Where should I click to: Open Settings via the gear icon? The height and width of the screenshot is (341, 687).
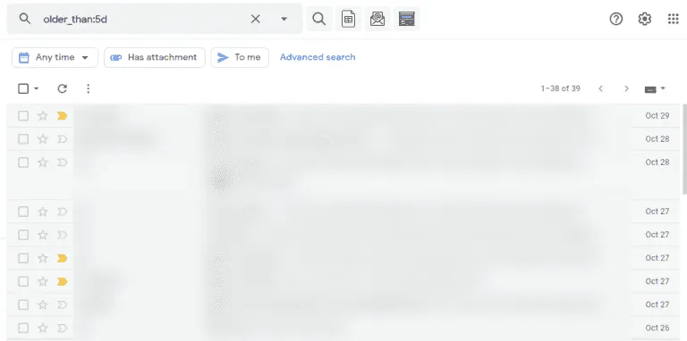pos(644,19)
